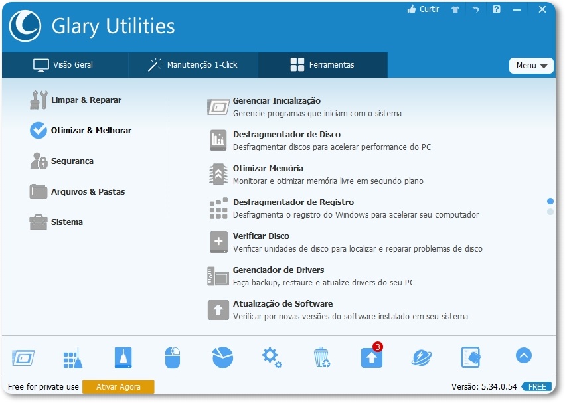Click the Glary Utilities moon logo
565x403 pixels.
[25, 26]
